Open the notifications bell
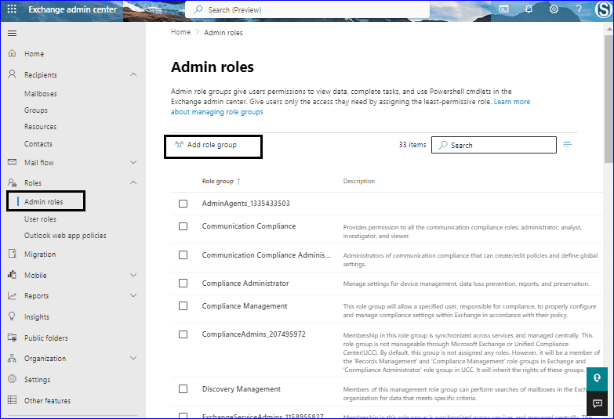The height and width of the screenshot is (419, 614). (x=529, y=9)
